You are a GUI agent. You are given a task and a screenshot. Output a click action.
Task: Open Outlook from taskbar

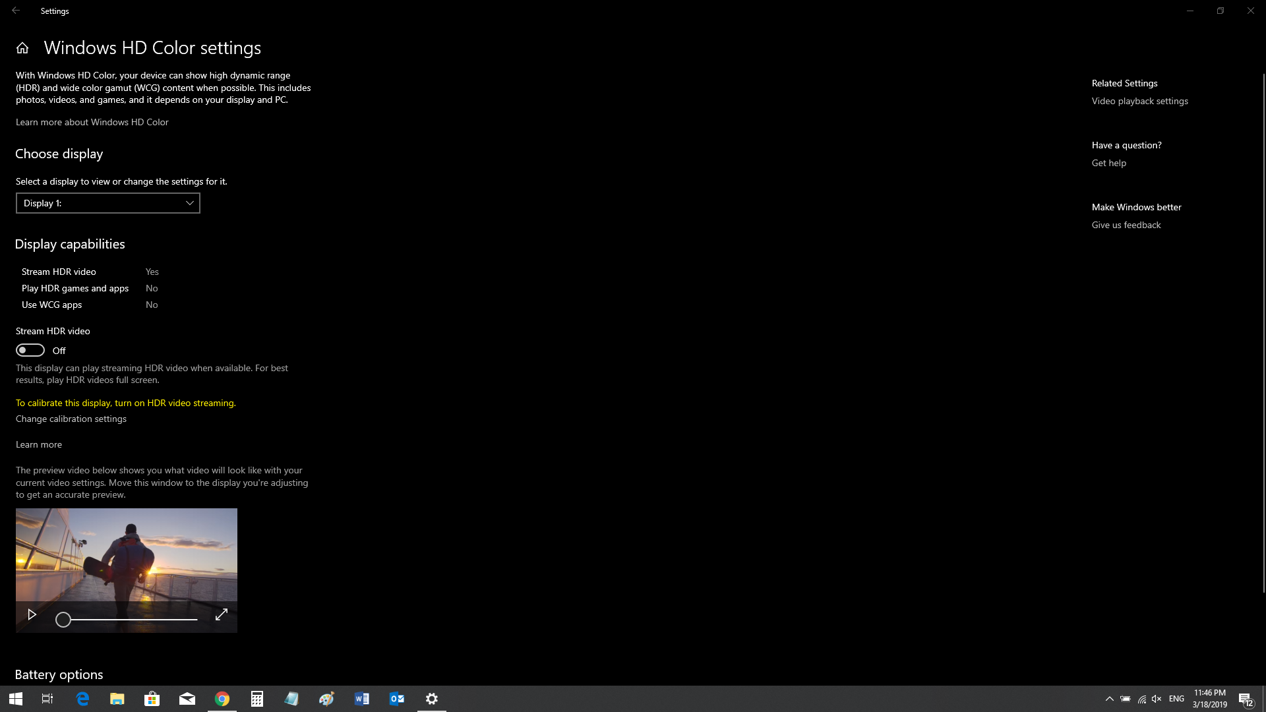[x=397, y=699]
